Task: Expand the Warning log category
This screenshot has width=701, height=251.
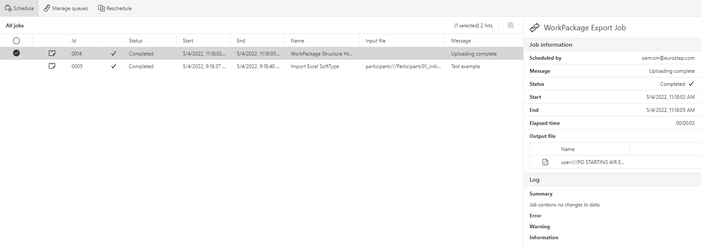Action: (x=539, y=227)
